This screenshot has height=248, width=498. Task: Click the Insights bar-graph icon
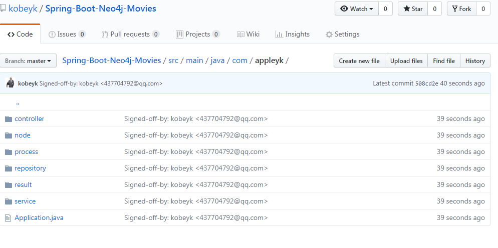click(279, 34)
